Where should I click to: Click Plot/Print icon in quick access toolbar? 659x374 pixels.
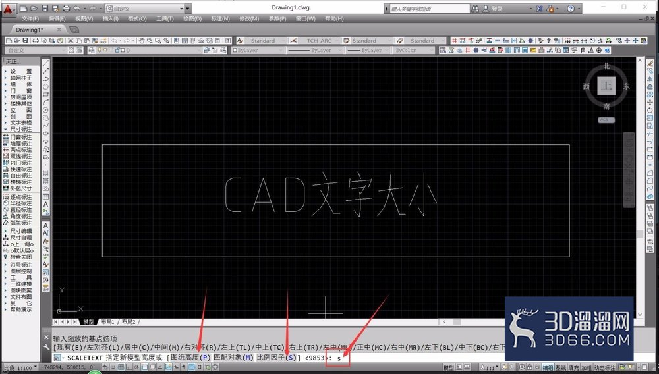(x=67, y=9)
